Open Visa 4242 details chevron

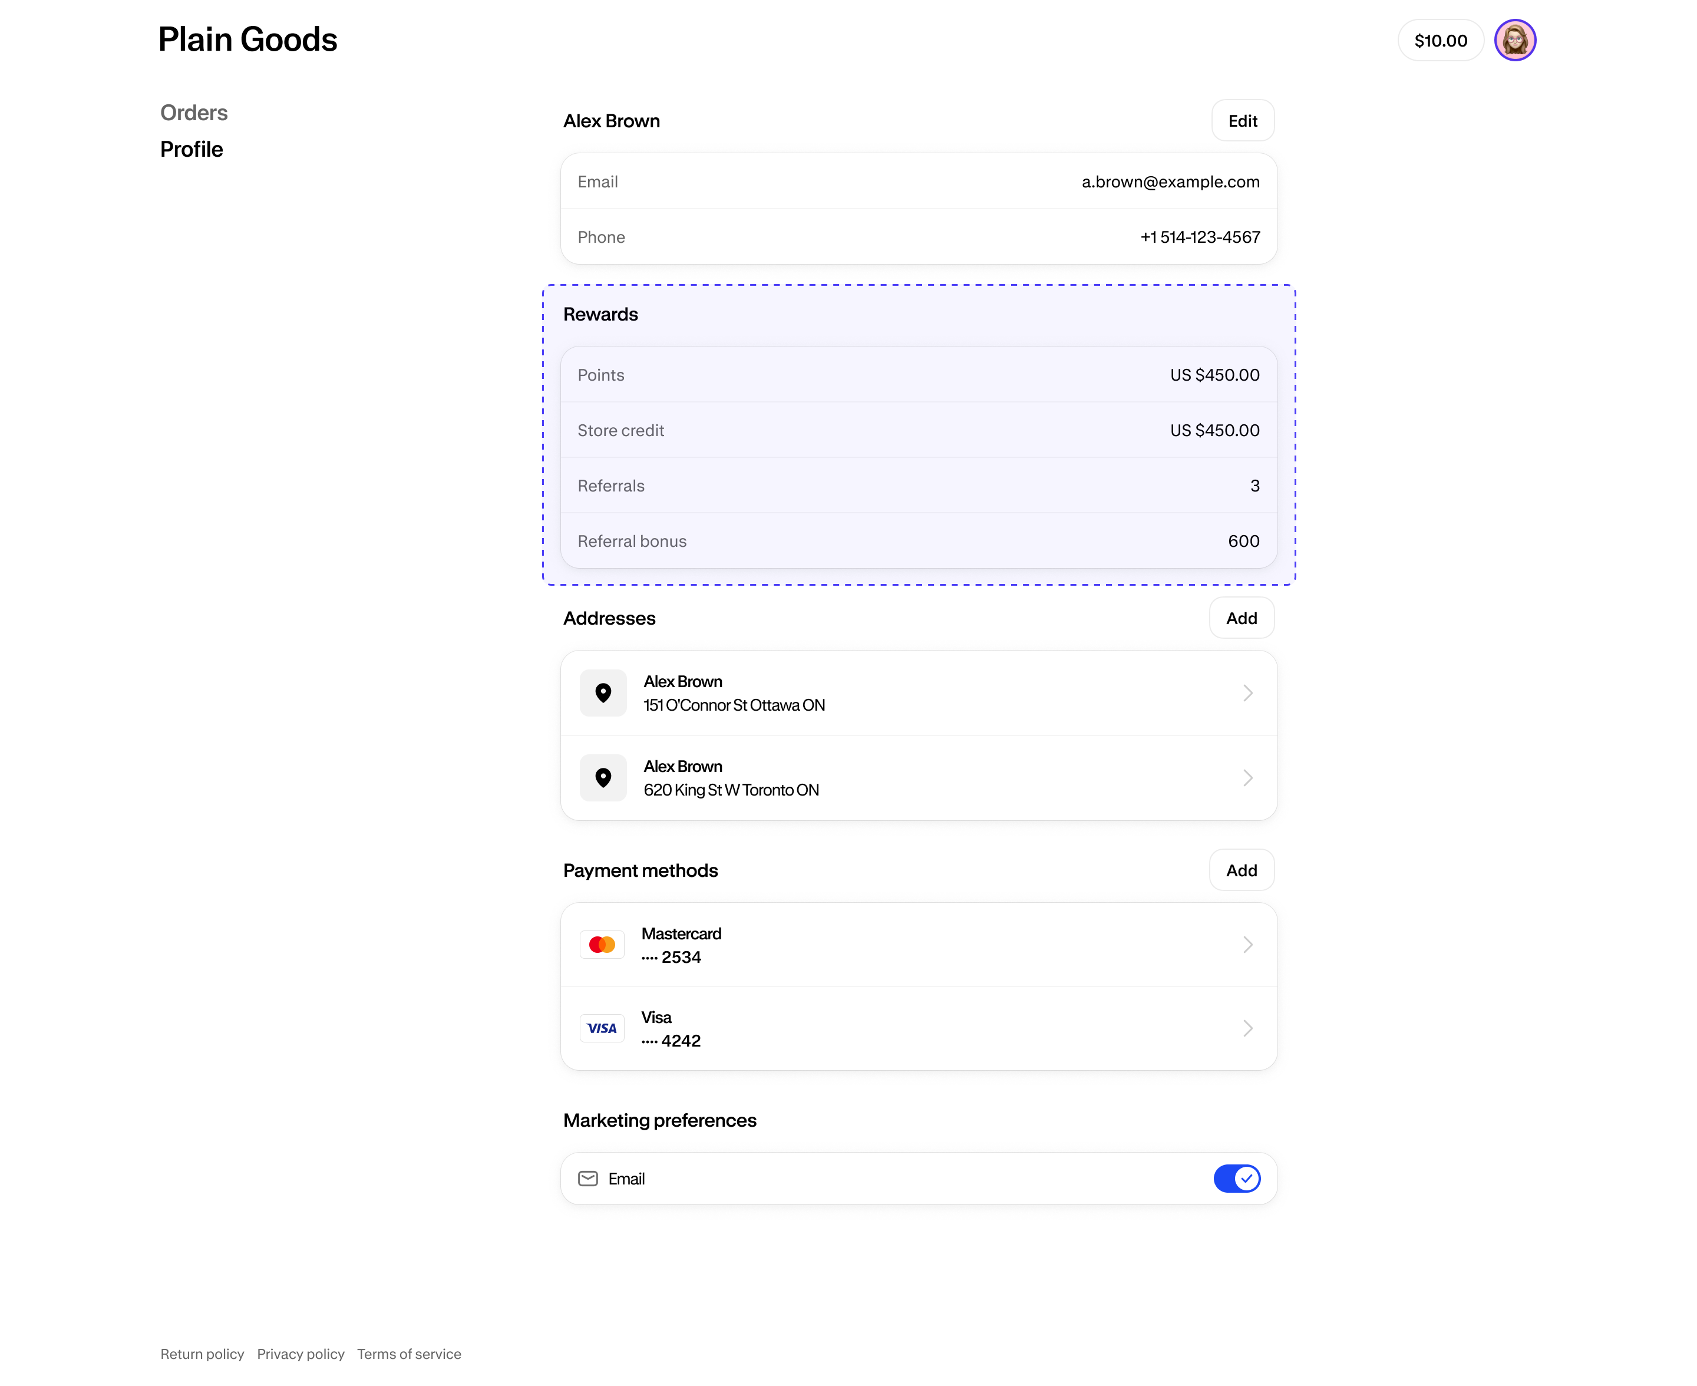(1247, 1028)
